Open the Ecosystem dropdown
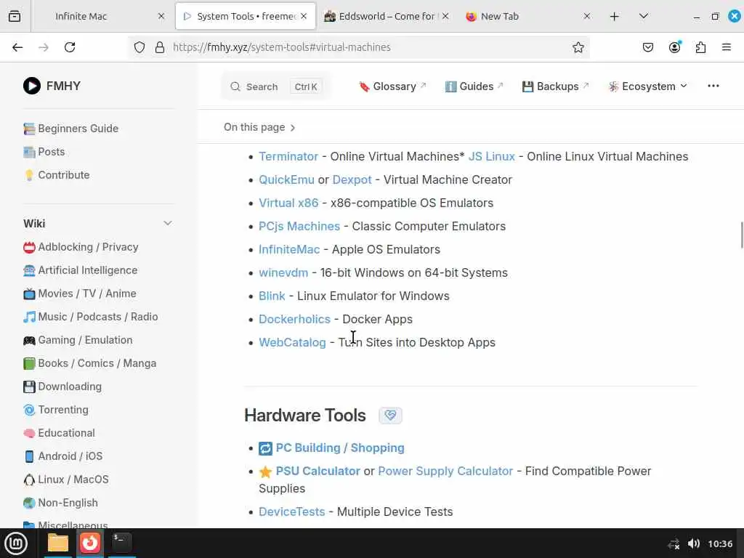744x558 pixels. pyautogui.click(x=647, y=86)
